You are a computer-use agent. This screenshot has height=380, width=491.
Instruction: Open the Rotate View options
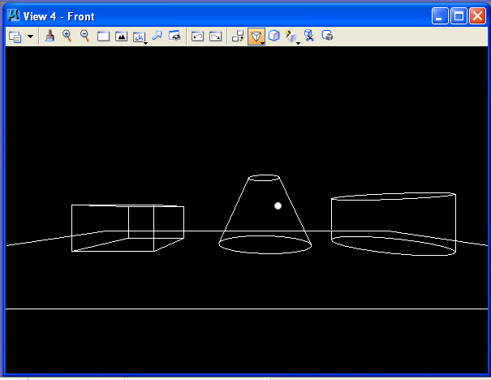(x=139, y=37)
